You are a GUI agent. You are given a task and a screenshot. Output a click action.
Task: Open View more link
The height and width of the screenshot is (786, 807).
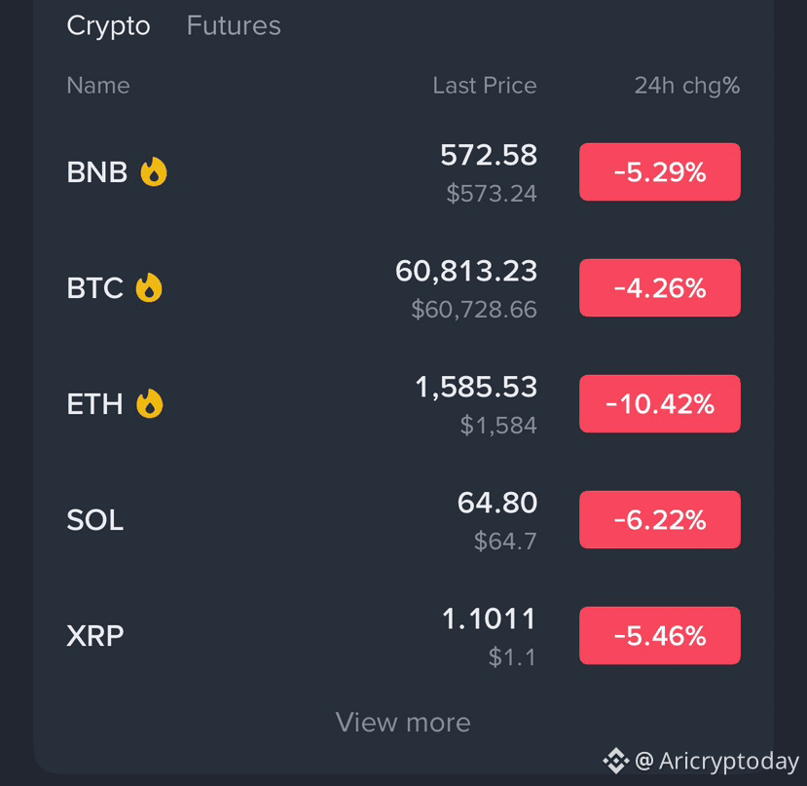point(403,722)
